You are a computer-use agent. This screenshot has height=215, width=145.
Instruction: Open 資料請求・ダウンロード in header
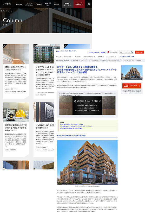click(68, 4)
